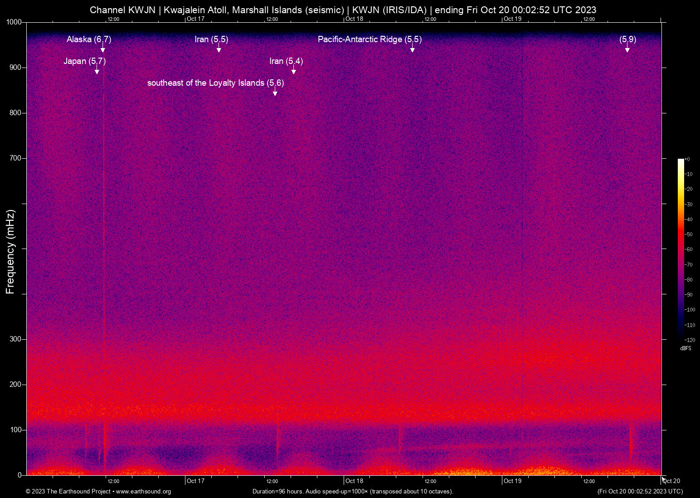Click the 700 tick on the frequency axis

[x=16, y=158]
